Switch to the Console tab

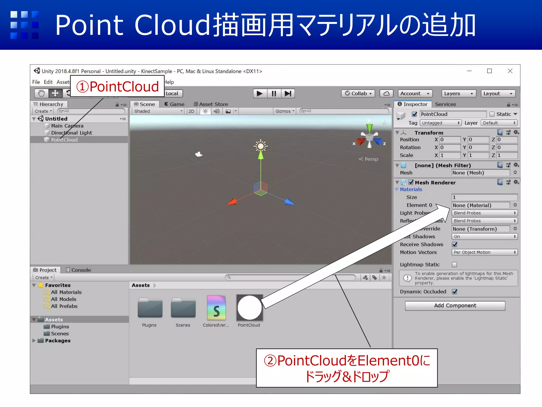(x=78, y=270)
